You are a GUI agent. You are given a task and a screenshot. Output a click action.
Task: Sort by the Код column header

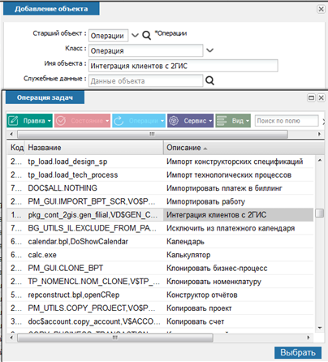click(16, 148)
